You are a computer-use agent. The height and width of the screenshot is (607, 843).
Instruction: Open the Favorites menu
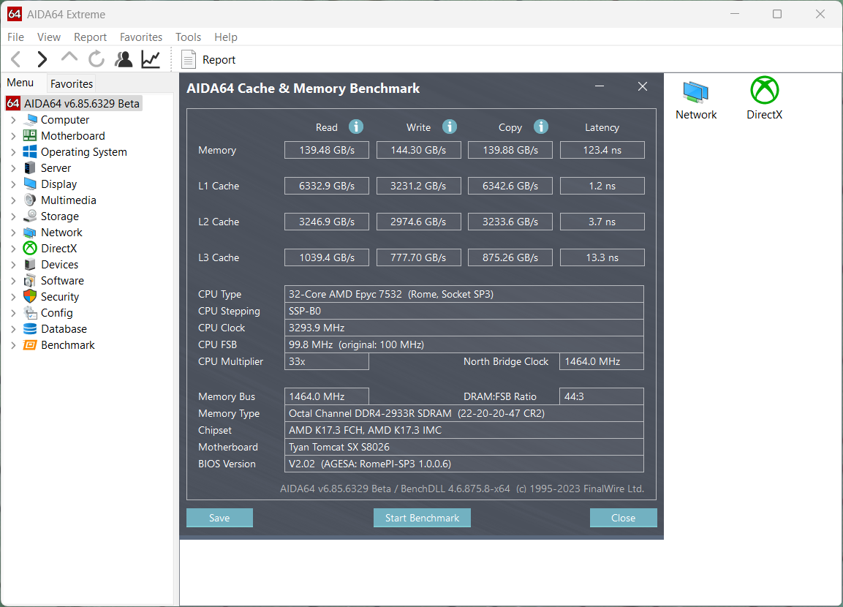tap(141, 37)
